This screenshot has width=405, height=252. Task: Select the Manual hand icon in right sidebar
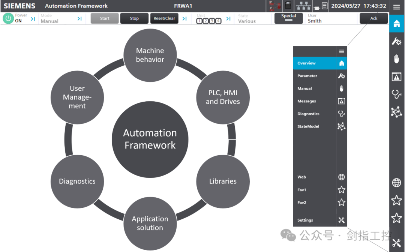397,59
